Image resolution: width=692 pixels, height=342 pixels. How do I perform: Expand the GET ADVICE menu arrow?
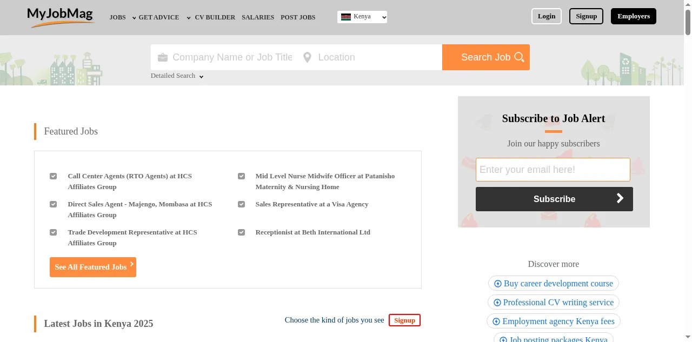coord(189,18)
